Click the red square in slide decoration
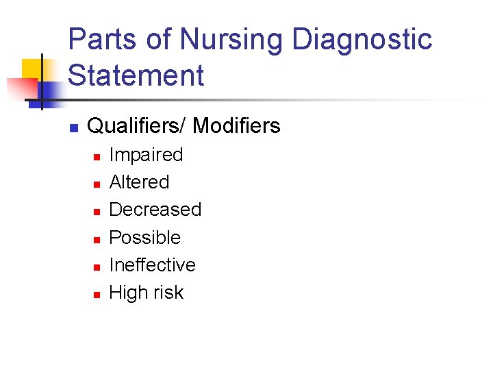The image size is (493, 370). 22,88
